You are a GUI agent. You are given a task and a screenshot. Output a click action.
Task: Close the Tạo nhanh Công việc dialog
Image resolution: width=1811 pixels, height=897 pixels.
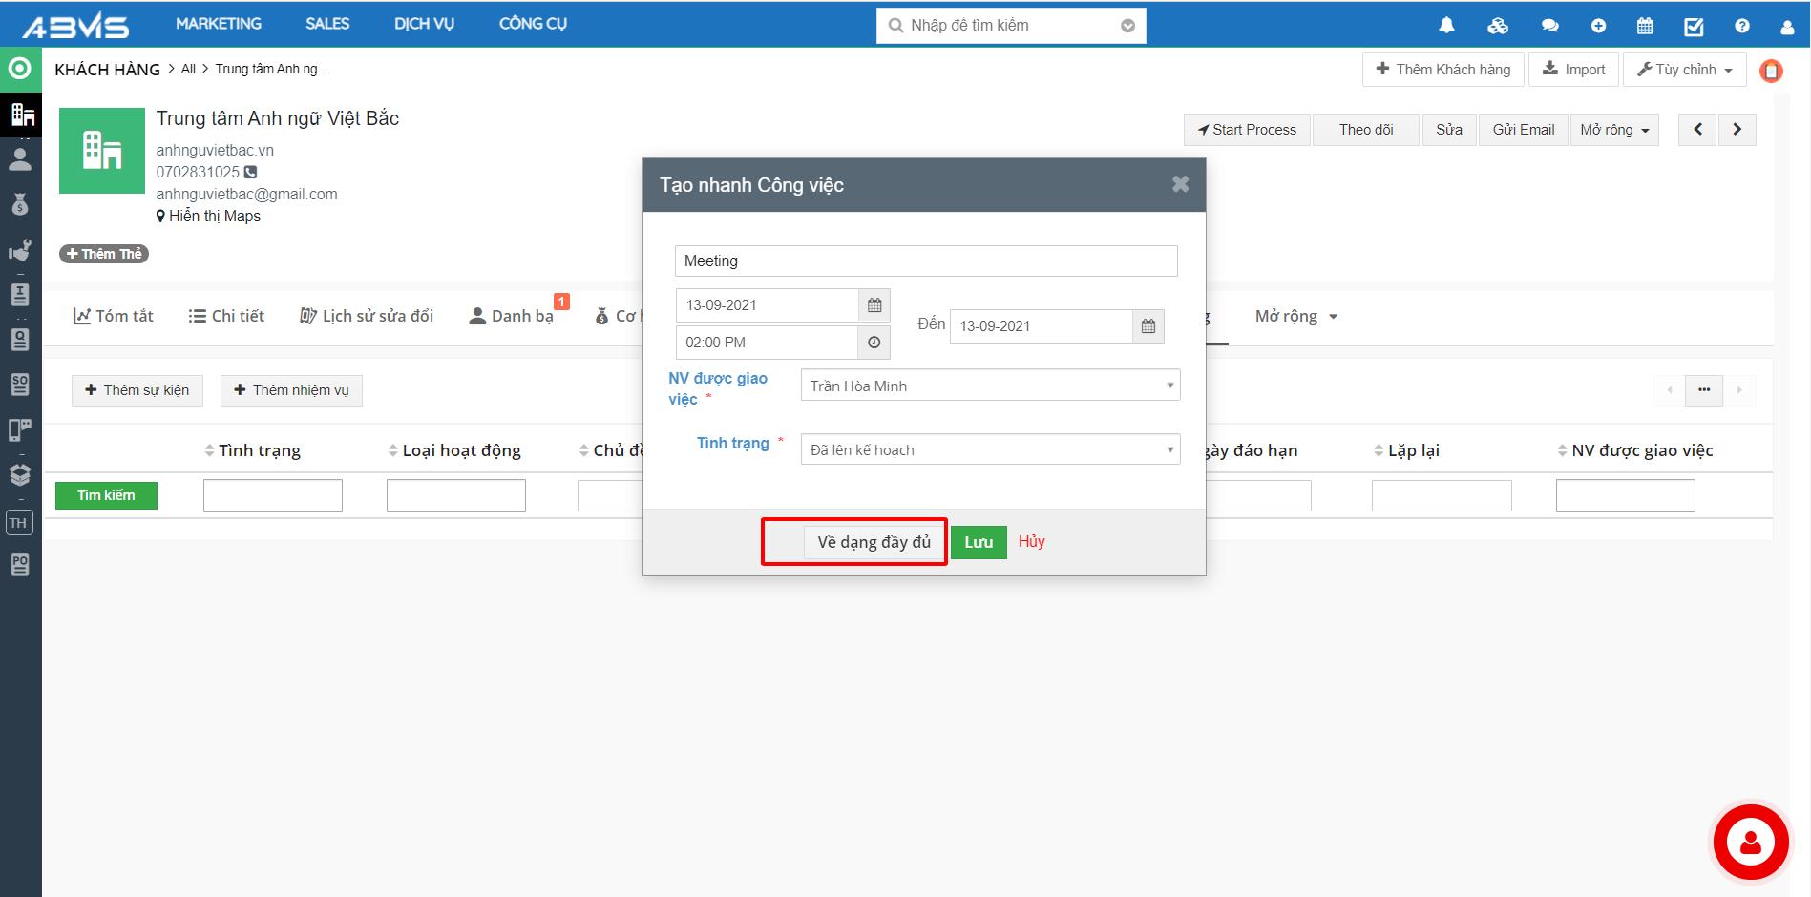(1180, 184)
